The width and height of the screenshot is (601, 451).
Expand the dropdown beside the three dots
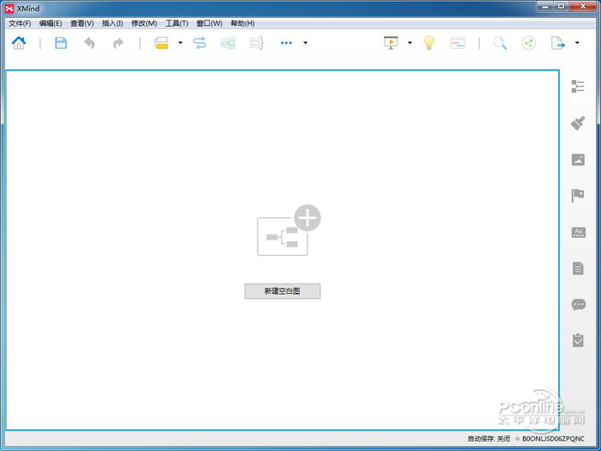click(305, 43)
